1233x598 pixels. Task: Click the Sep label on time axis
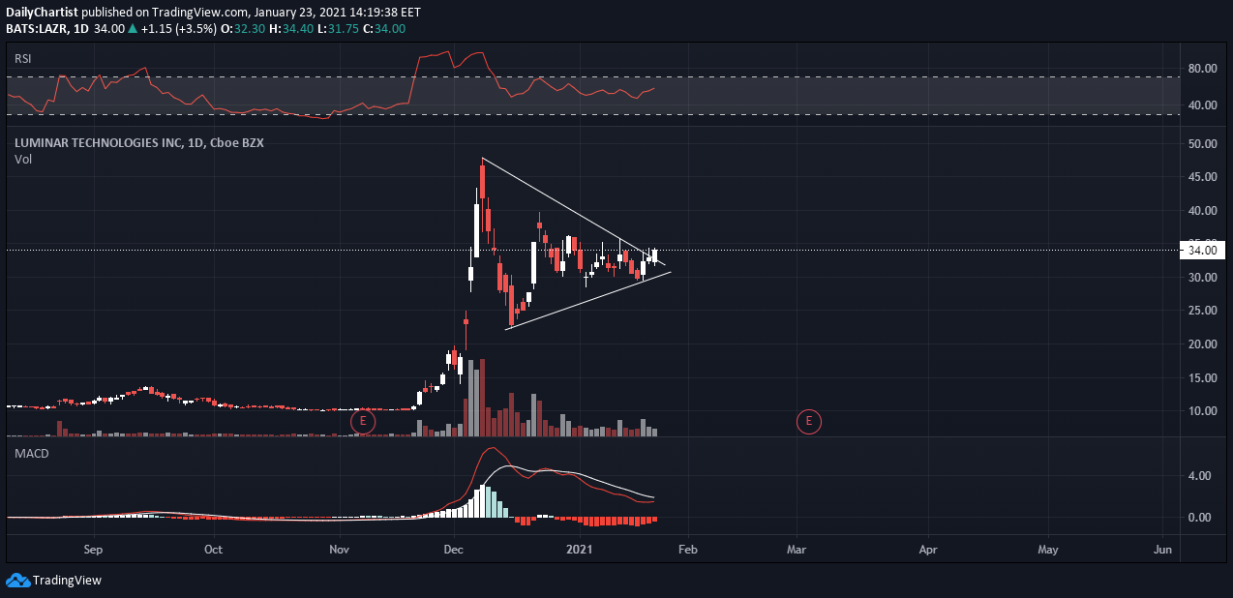[x=93, y=550]
